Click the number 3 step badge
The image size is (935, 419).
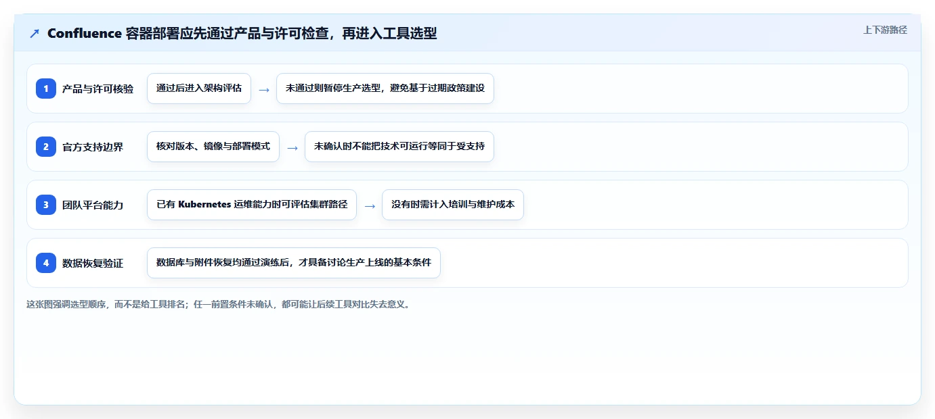[x=46, y=205]
